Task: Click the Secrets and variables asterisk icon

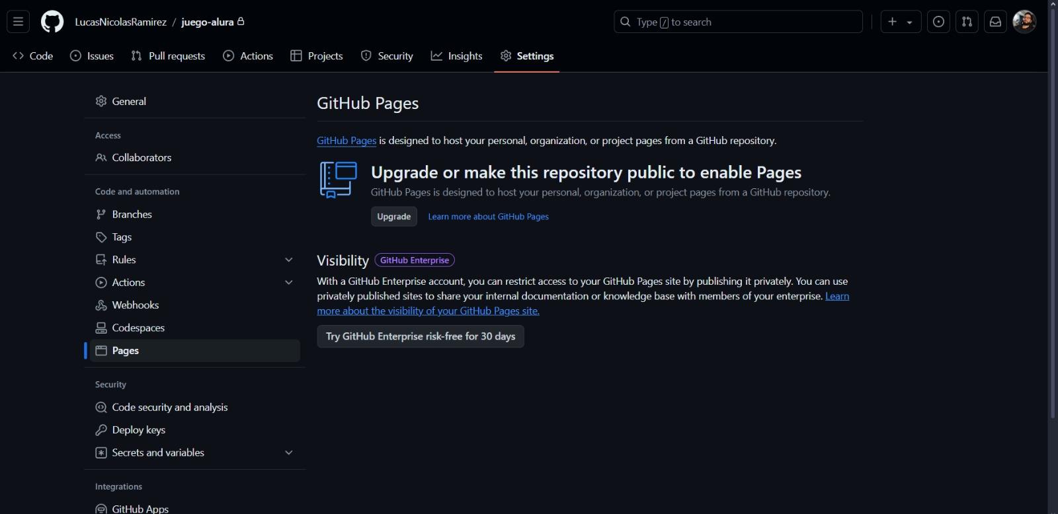Action: (101, 453)
